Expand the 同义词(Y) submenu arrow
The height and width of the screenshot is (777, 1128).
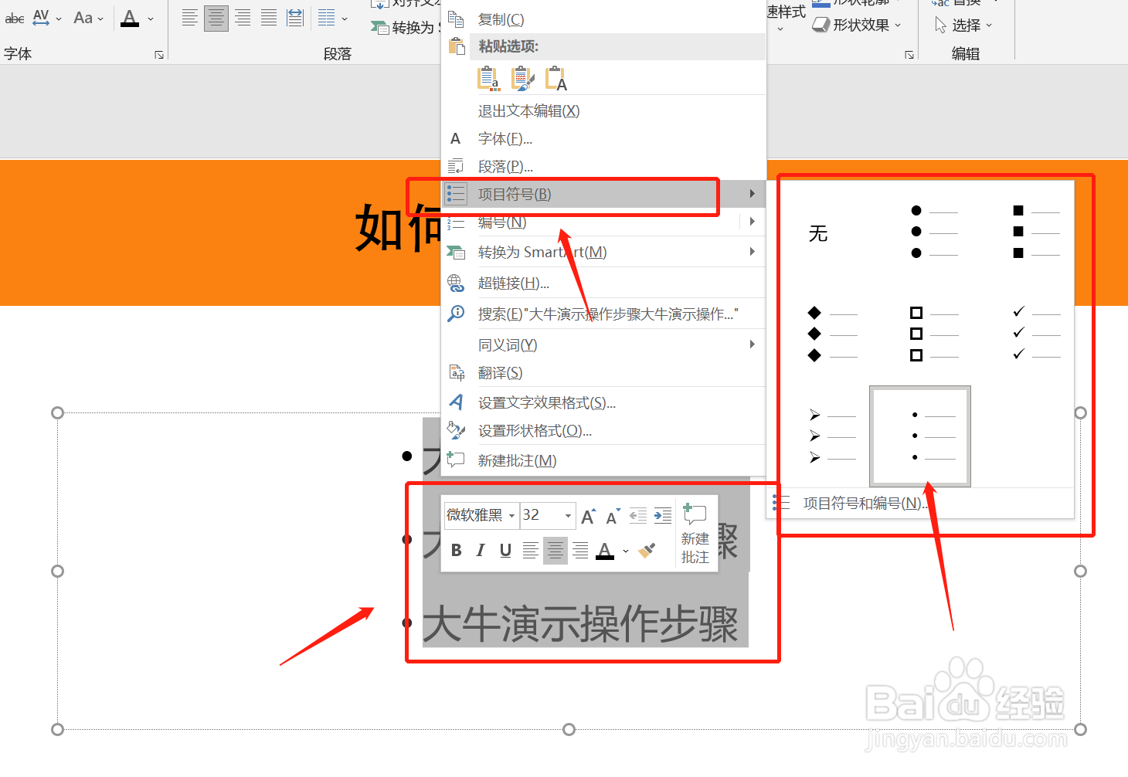click(x=752, y=344)
